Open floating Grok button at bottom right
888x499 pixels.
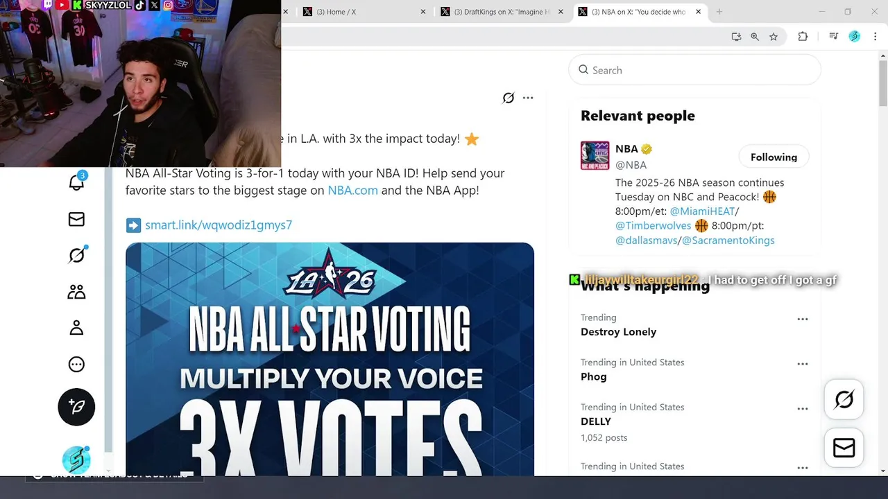coord(844,400)
